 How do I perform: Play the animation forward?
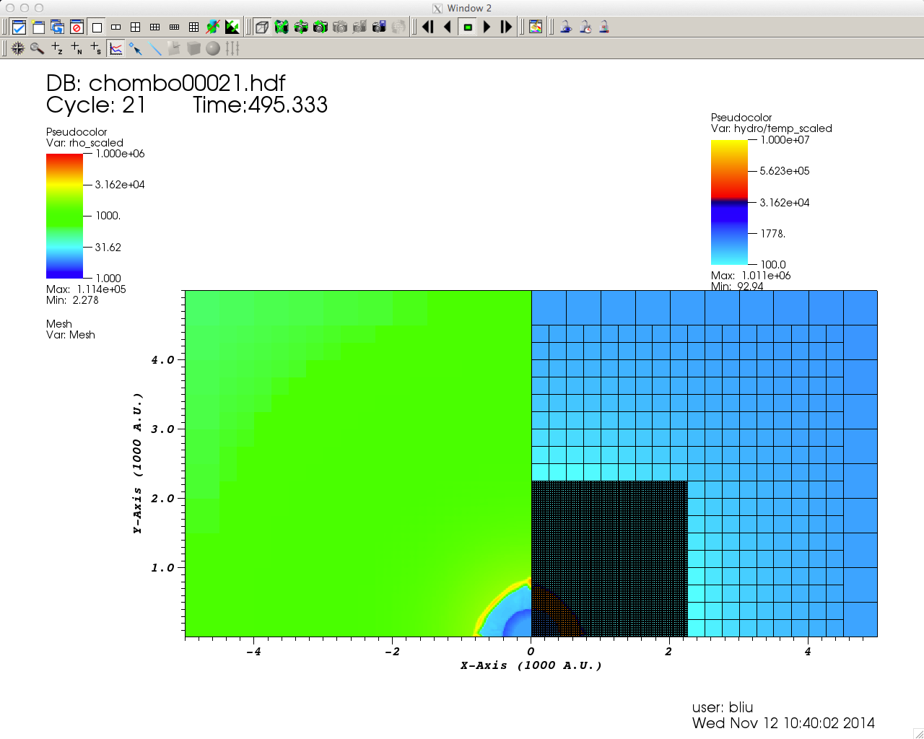[x=487, y=27]
